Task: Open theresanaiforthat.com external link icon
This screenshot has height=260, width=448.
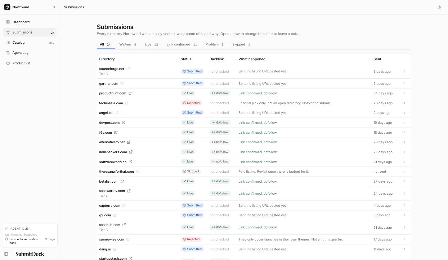Action: click(x=138, y=171)
